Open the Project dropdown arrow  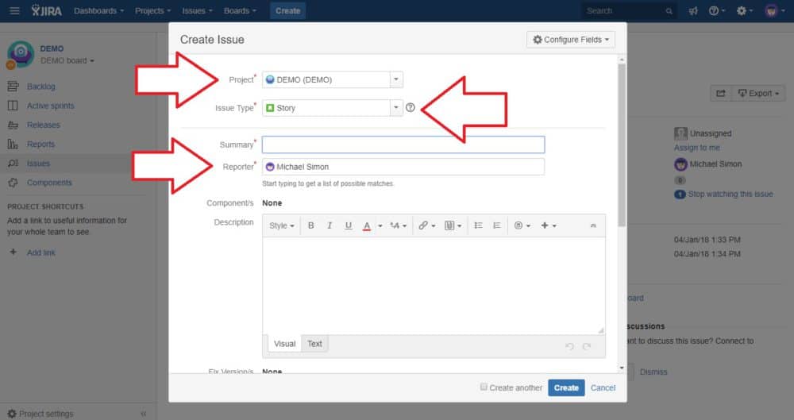click(396, 79)
